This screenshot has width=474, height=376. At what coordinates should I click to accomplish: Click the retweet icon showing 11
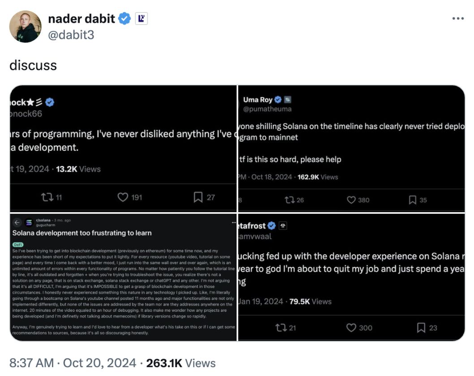[x=46, y=197]
